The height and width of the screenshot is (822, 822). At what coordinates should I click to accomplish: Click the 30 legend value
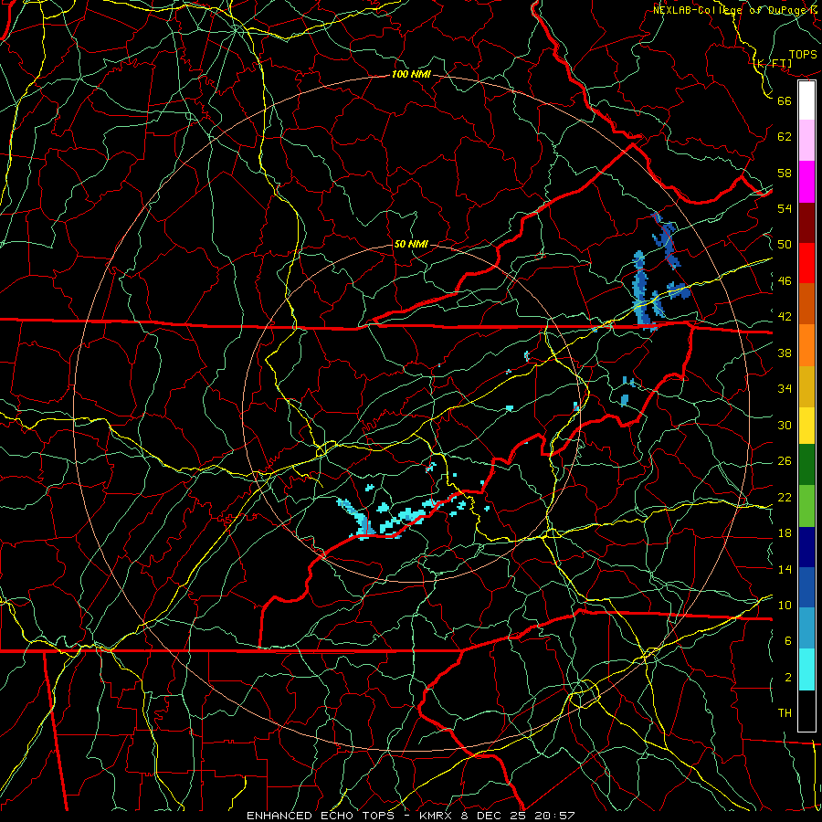[785, 425]
